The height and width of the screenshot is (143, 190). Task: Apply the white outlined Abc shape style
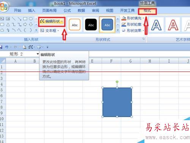coord(74,25)
